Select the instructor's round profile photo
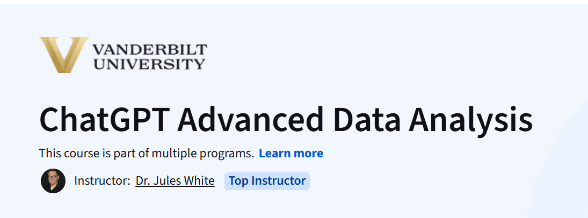 point(53,181)
